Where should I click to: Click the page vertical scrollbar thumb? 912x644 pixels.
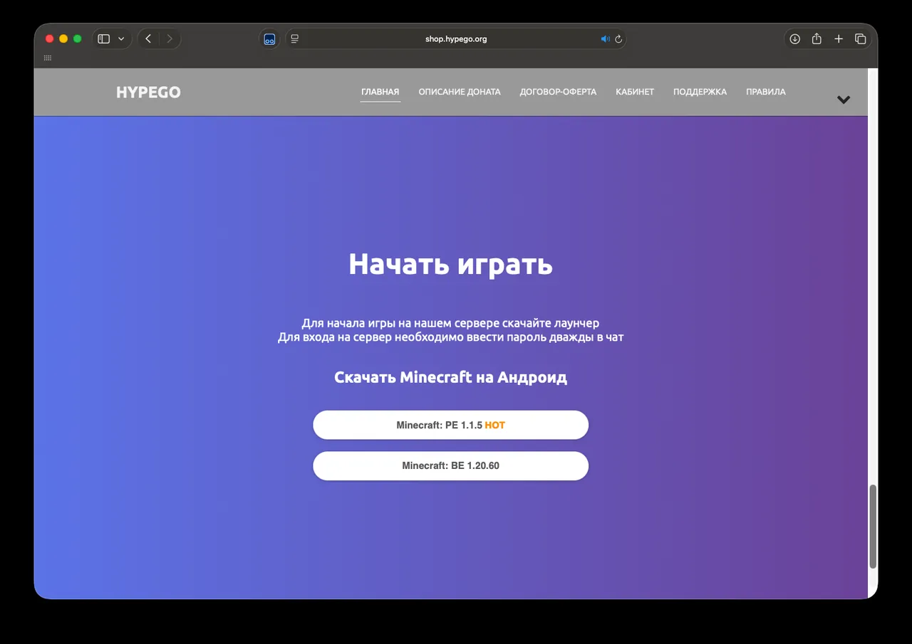coord(873,527)
